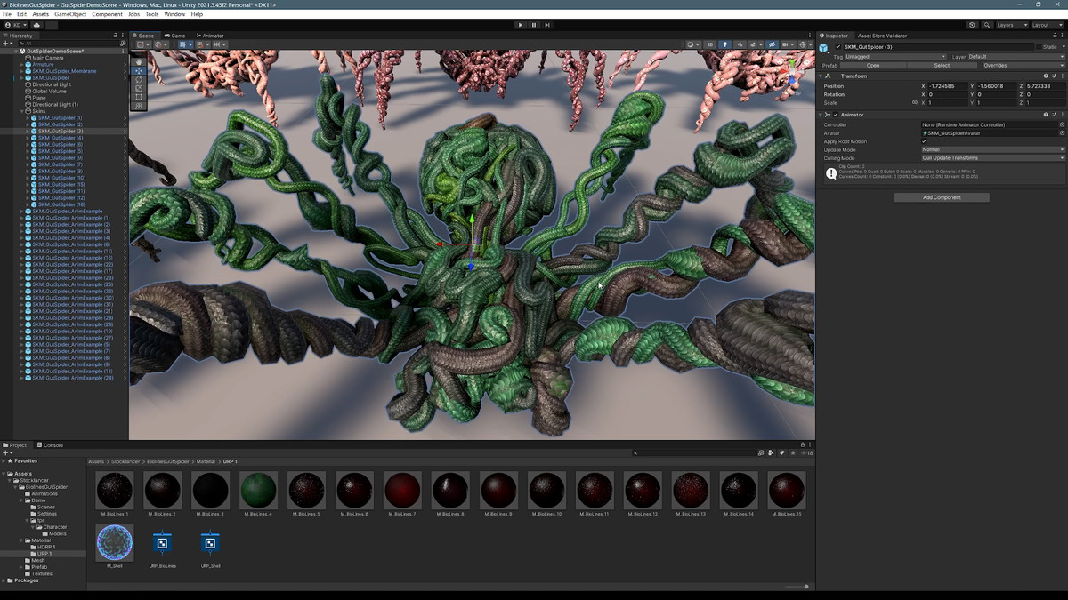Click the Add Component button
Viewport: 1068px width, 600px height.
(942, 197)
